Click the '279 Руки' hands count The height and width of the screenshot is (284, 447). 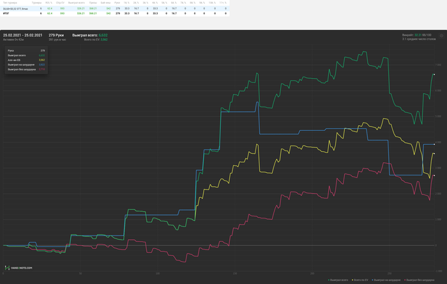tap(56, 35)
